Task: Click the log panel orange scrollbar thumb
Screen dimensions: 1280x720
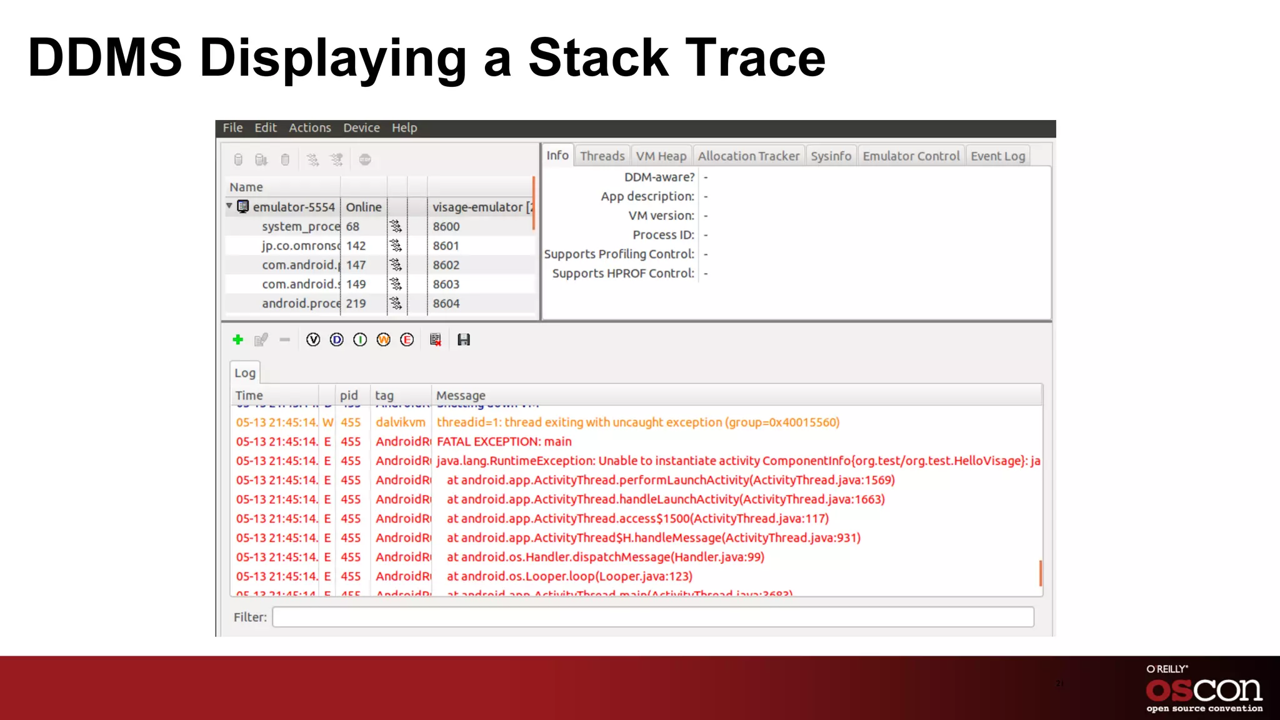Action: click(1041, 573)
